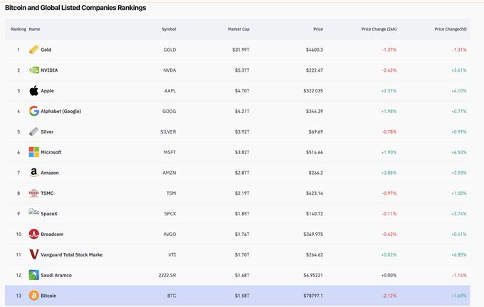Select the AMZN symbol cell
The width and height of the screenshot is (484, 307).
(x=169, y=173)
